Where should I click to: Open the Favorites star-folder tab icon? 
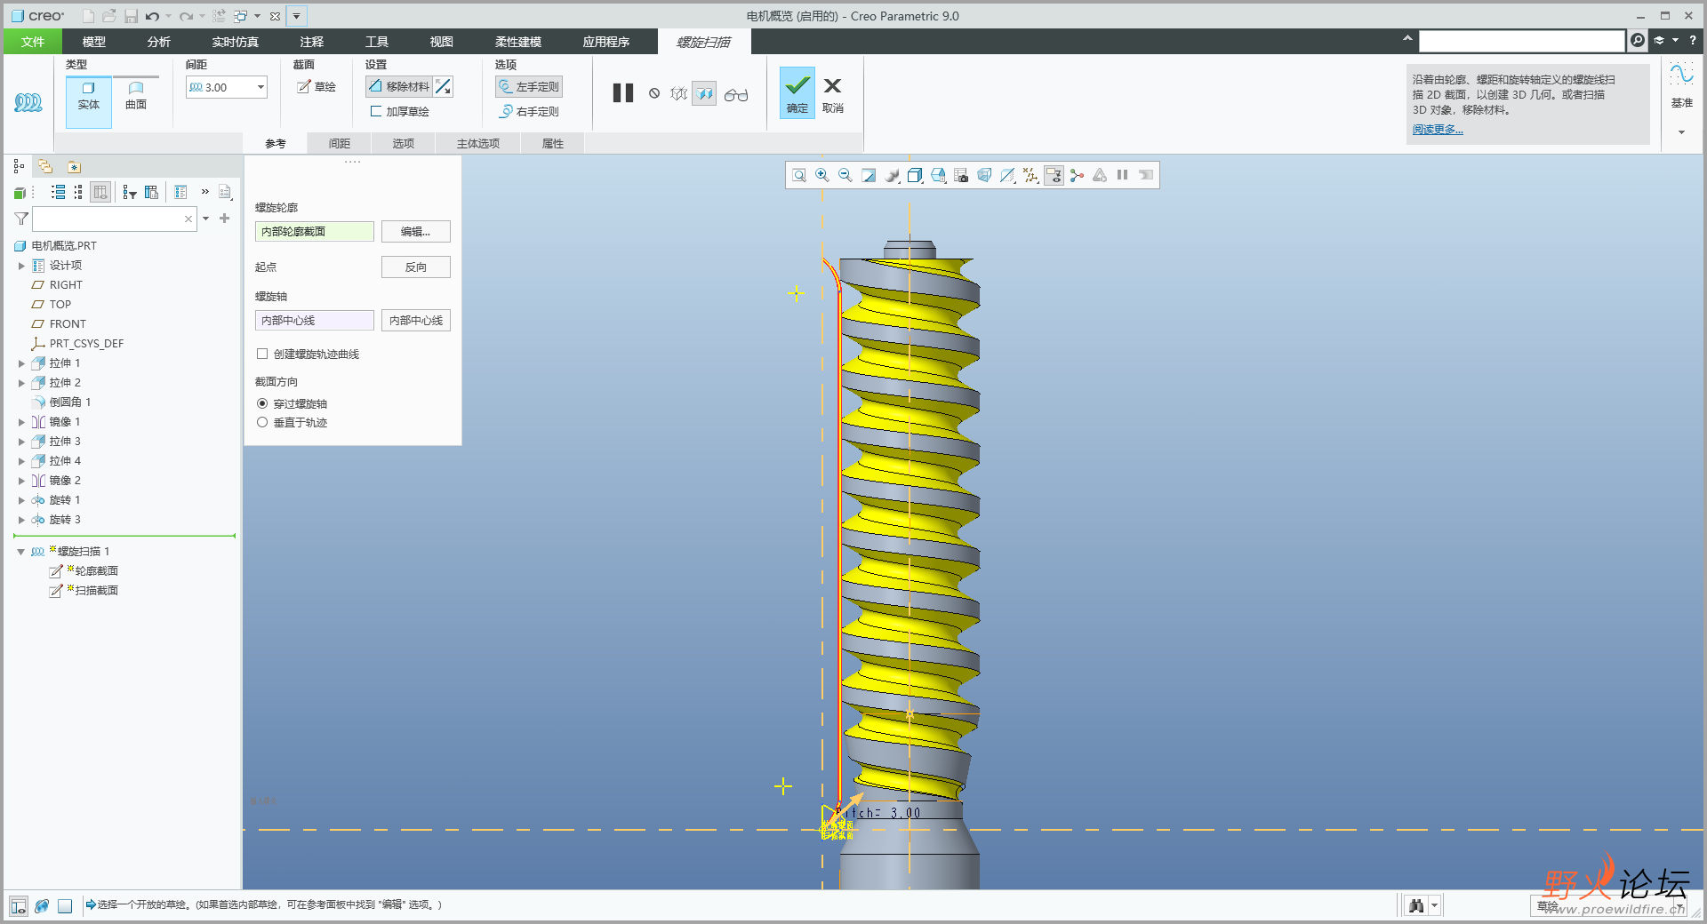pos(74,166)
